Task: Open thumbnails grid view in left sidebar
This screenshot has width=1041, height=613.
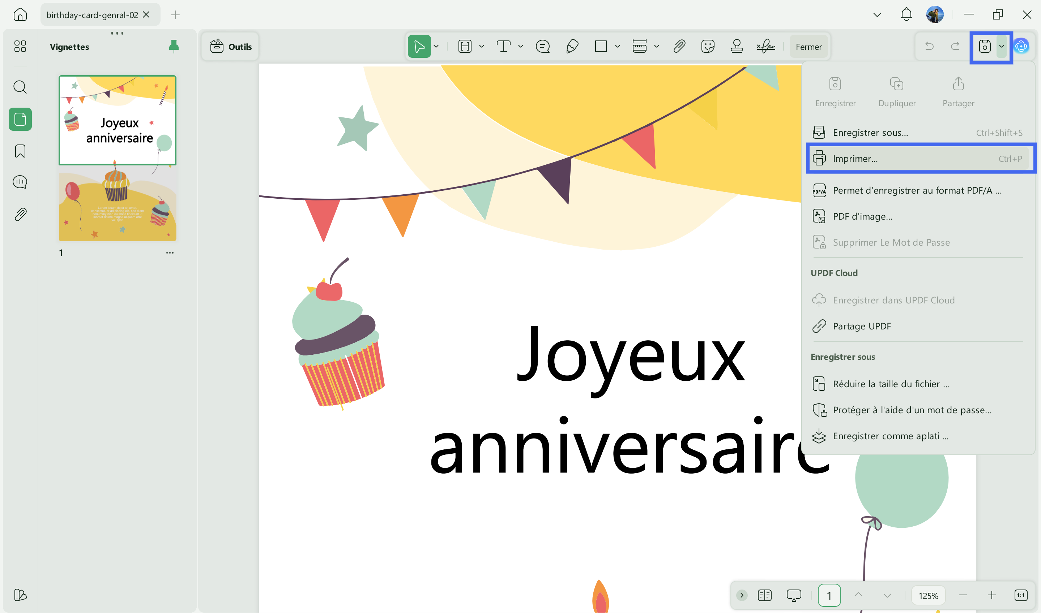Action: coord(20,46)
